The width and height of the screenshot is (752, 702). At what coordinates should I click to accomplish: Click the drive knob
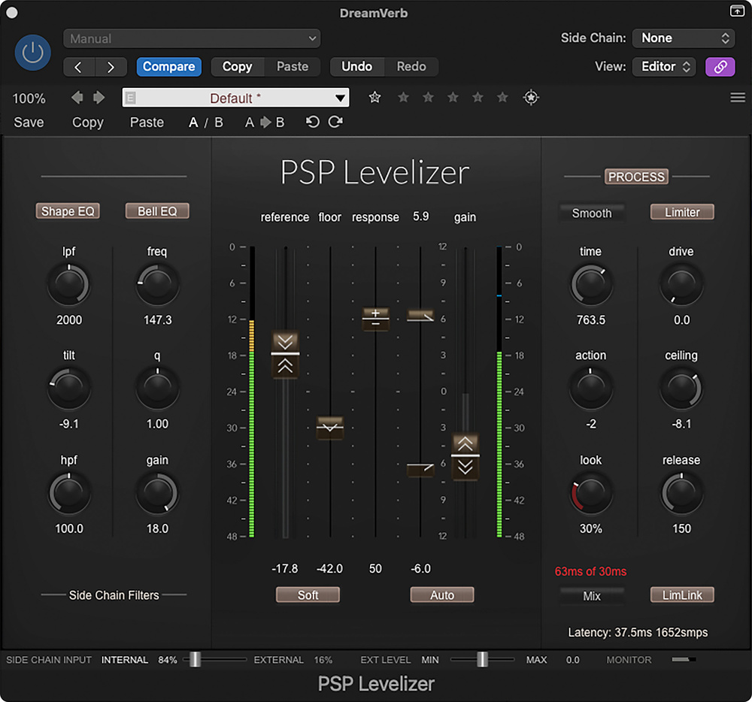click(681, 285)
